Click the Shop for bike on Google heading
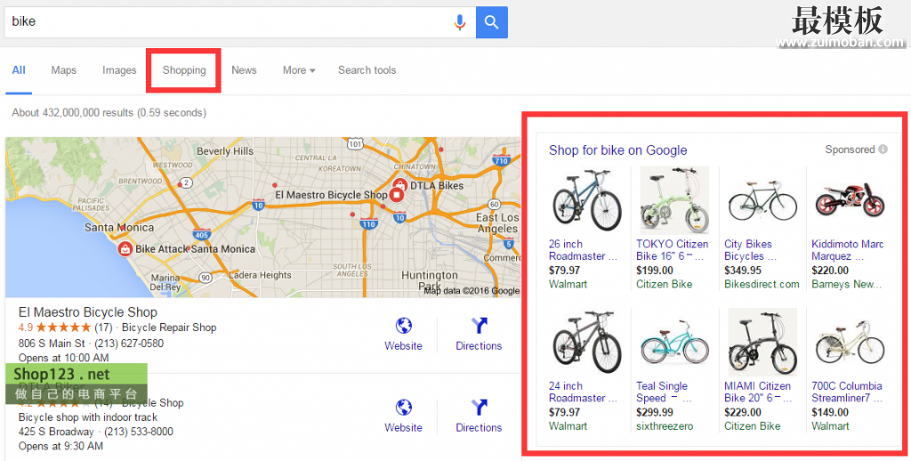The image size is (911, 461). 617,150
